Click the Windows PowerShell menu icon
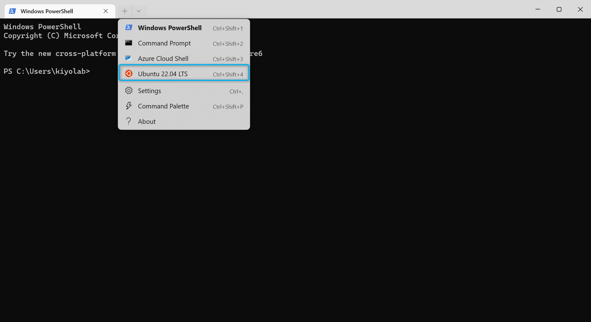The image size is (591, 322). click(129, 28)
